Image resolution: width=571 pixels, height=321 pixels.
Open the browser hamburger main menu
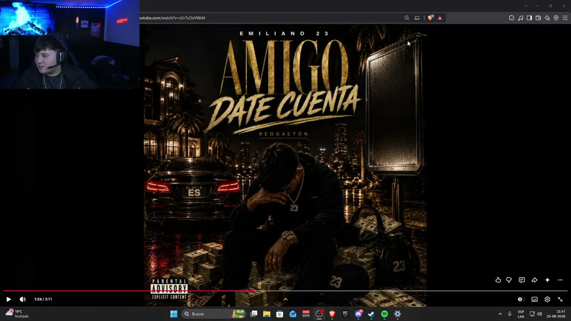point(565,18)
